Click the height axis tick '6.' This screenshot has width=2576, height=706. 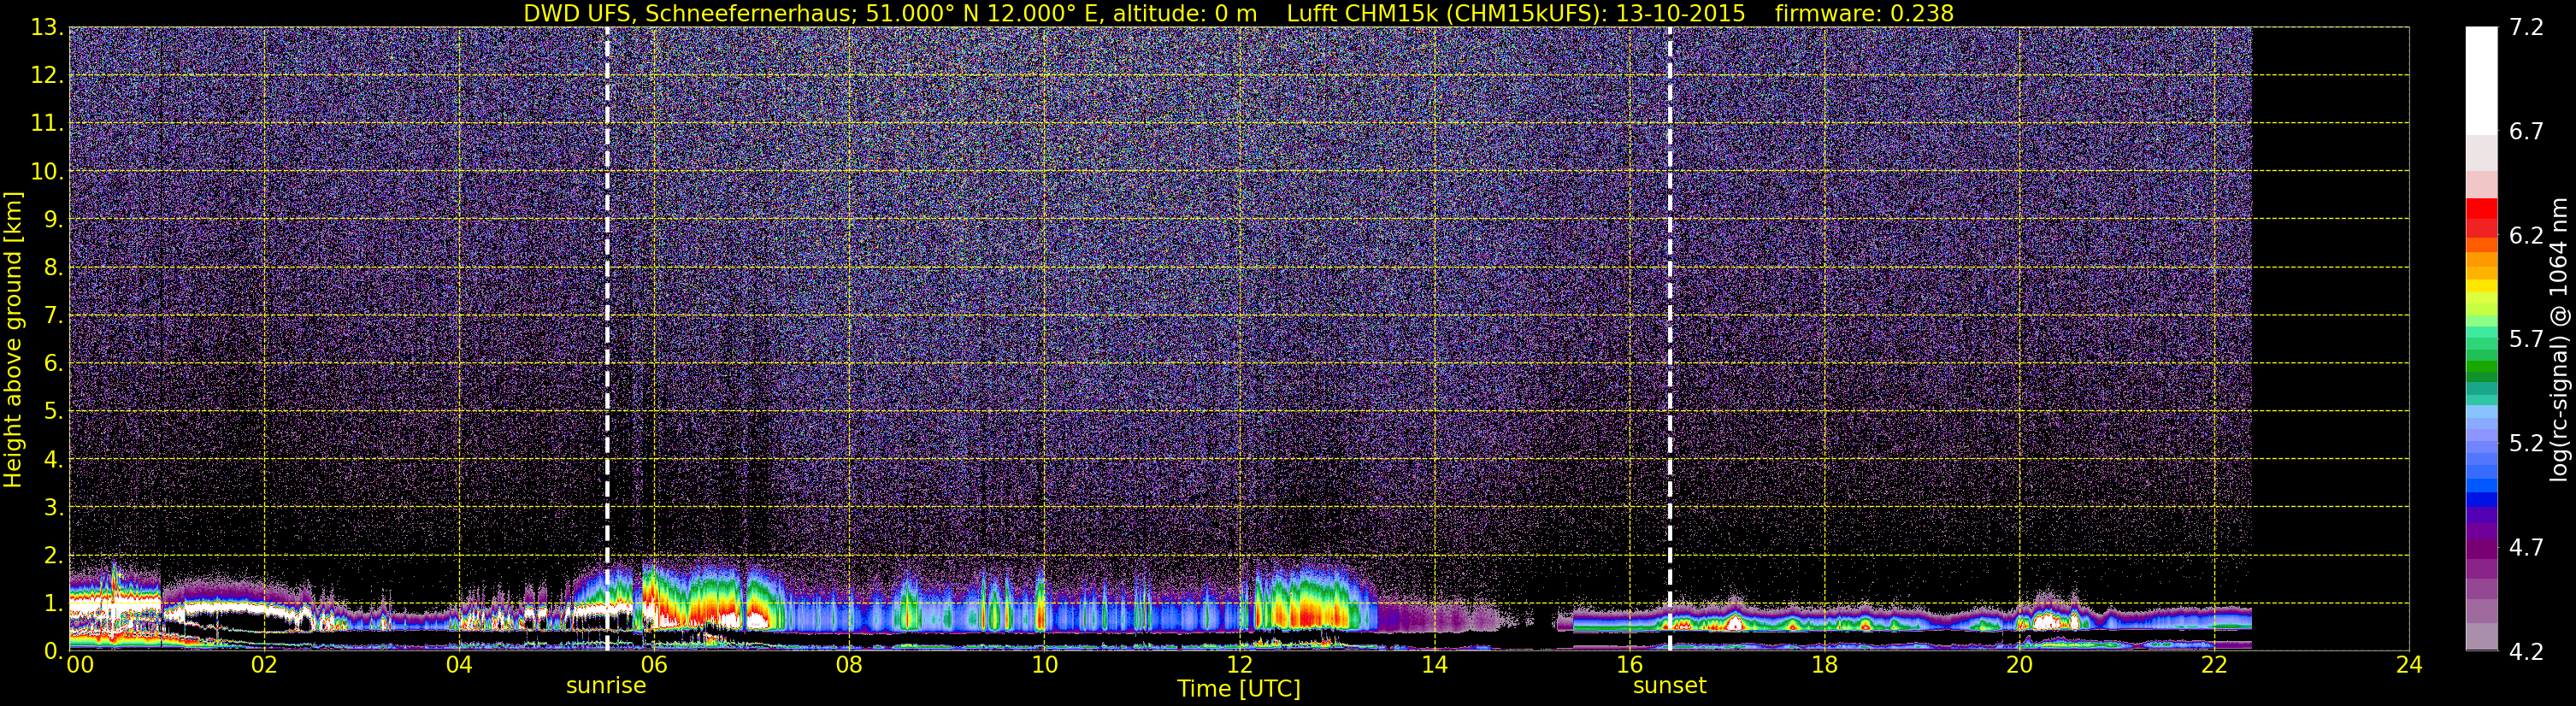coord(53,364)
